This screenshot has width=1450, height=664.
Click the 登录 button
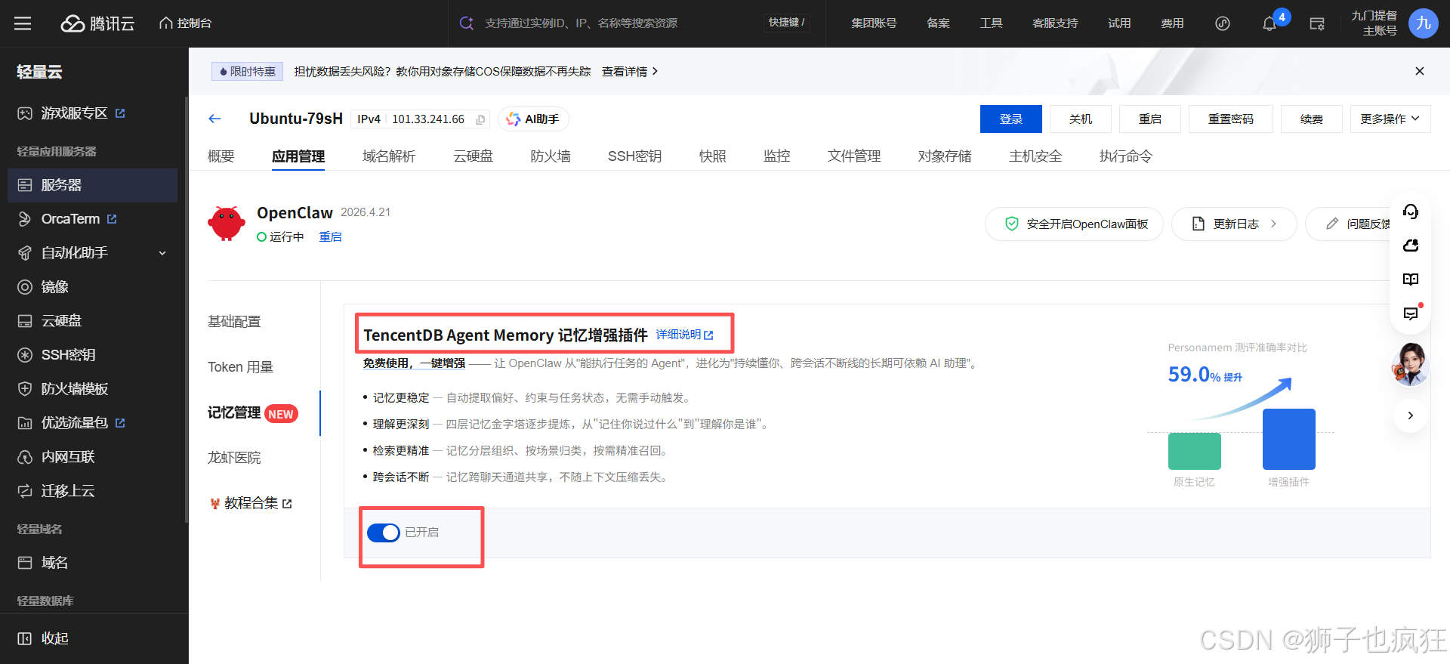[1011, 119]
